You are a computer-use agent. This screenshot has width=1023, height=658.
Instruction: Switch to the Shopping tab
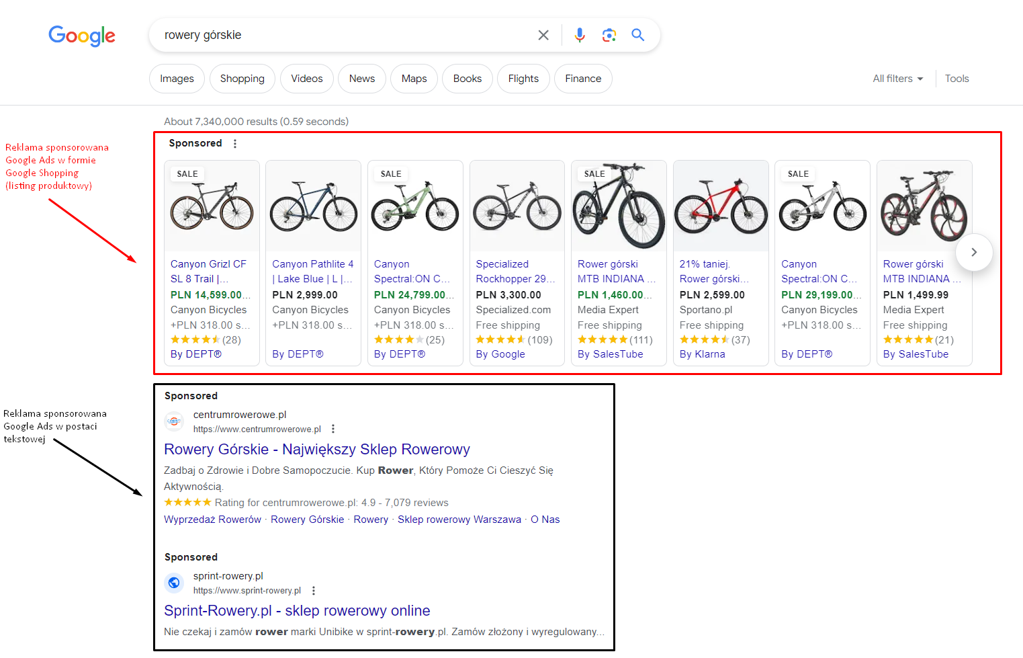[242, 79]
